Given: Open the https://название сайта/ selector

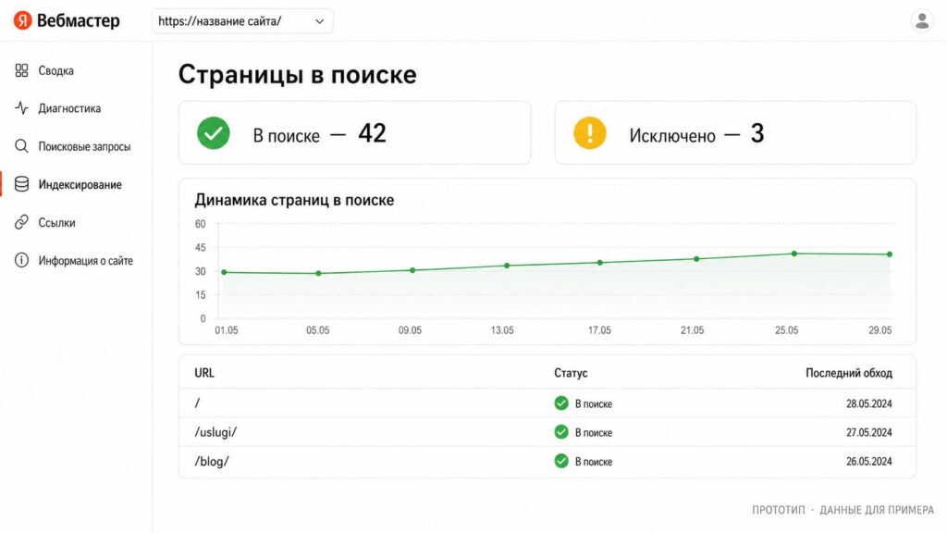Looking at the screenshot, I should point(242,21).
